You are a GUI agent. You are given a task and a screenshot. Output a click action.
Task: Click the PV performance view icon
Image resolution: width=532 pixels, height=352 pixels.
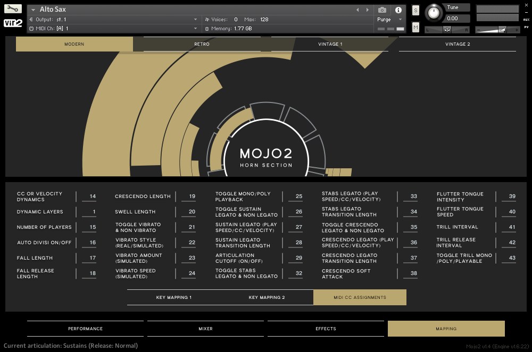pyautogui.click(x=526, y=28)
